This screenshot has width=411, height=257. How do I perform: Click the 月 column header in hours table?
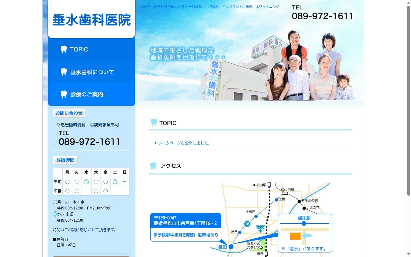pyautogui.click(x=67, y=172)
